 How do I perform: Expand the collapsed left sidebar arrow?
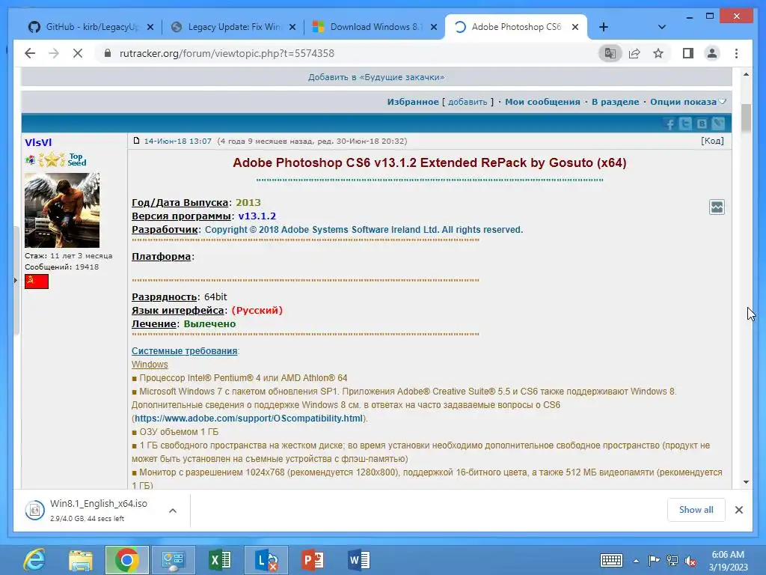click(x=16, y=281)
